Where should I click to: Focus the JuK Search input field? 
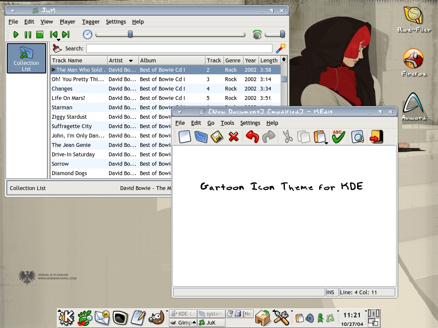point(179,48)
